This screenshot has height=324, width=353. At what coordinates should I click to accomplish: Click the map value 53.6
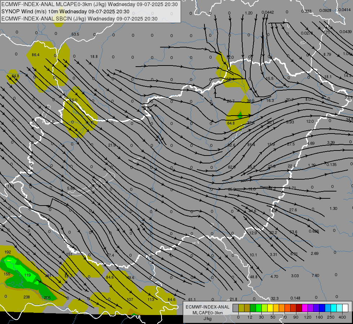coord(294,232)
